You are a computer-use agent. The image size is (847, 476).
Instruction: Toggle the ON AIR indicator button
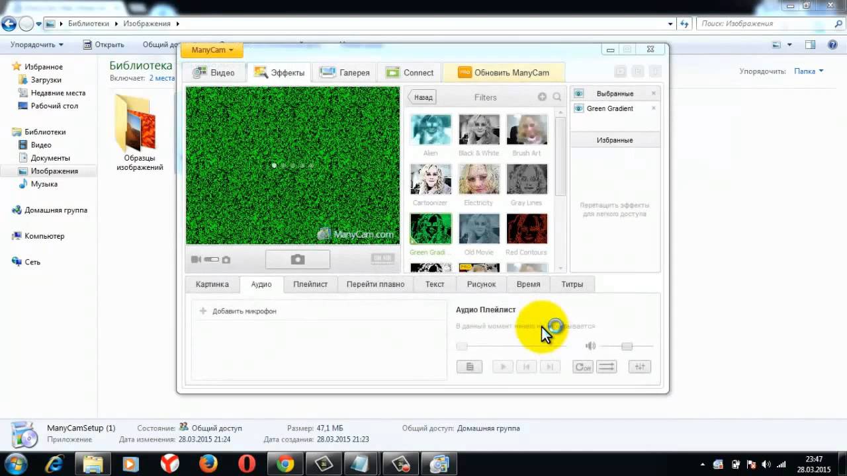click(383, 259)
